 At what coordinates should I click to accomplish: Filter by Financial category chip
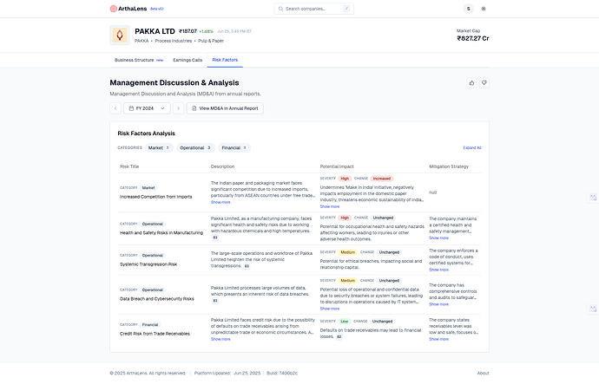coord(234,147)
